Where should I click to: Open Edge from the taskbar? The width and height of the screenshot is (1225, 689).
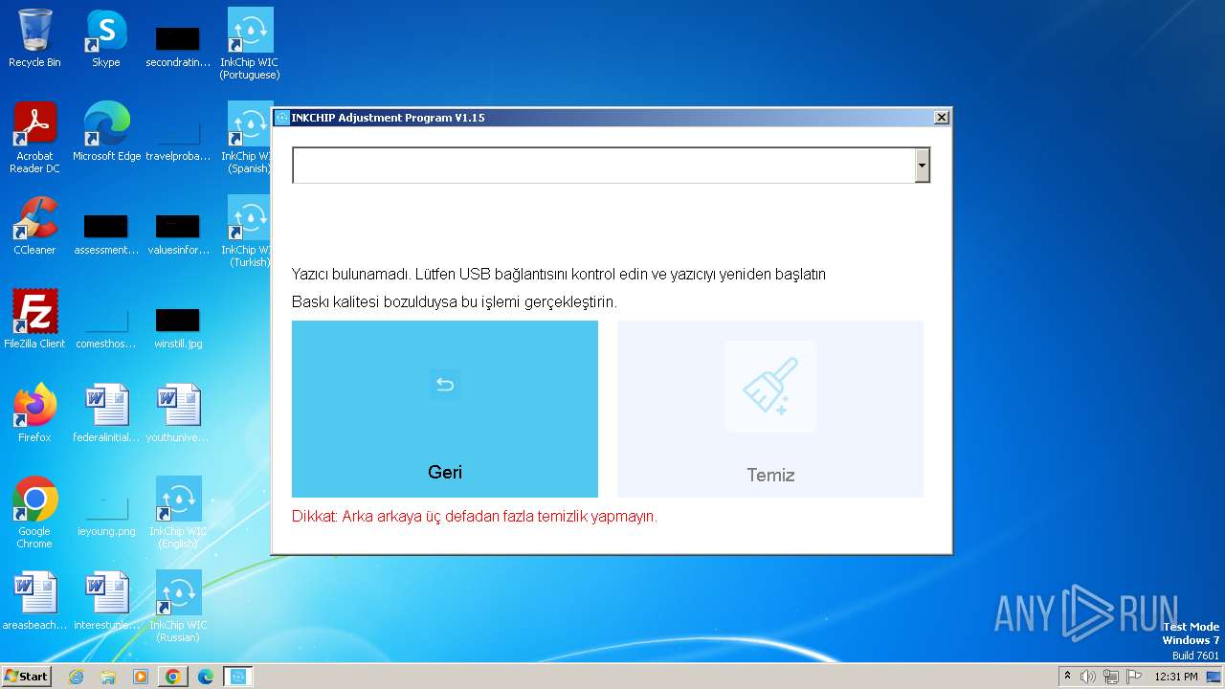tap(206, 677)
